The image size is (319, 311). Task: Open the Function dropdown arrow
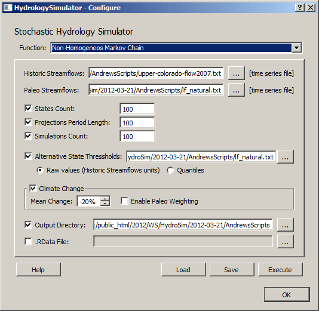click(x=297, y=48)
